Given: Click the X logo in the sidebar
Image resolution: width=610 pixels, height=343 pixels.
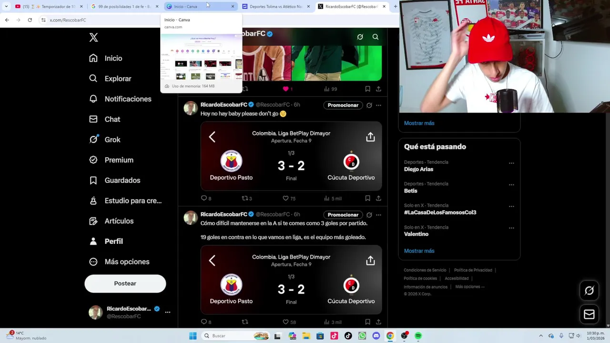Looking at the screenshot, I should point(93,38).
